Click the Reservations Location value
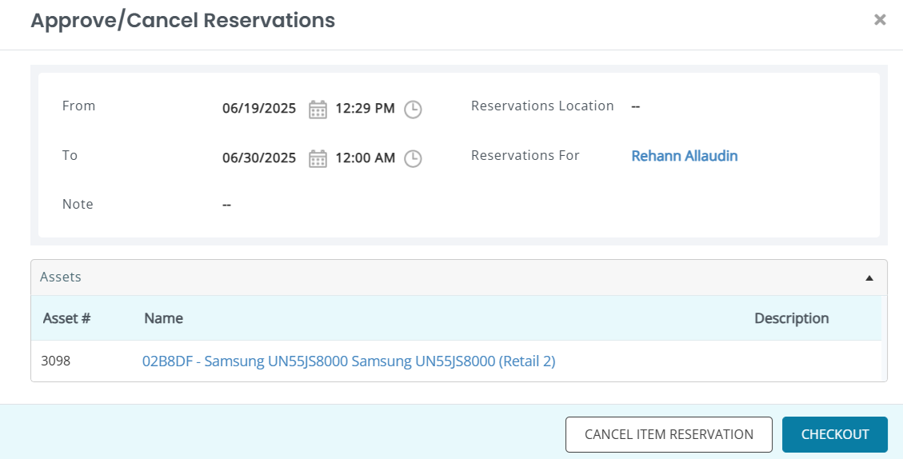This screenshot has height=459, width=903. (636, 106)
